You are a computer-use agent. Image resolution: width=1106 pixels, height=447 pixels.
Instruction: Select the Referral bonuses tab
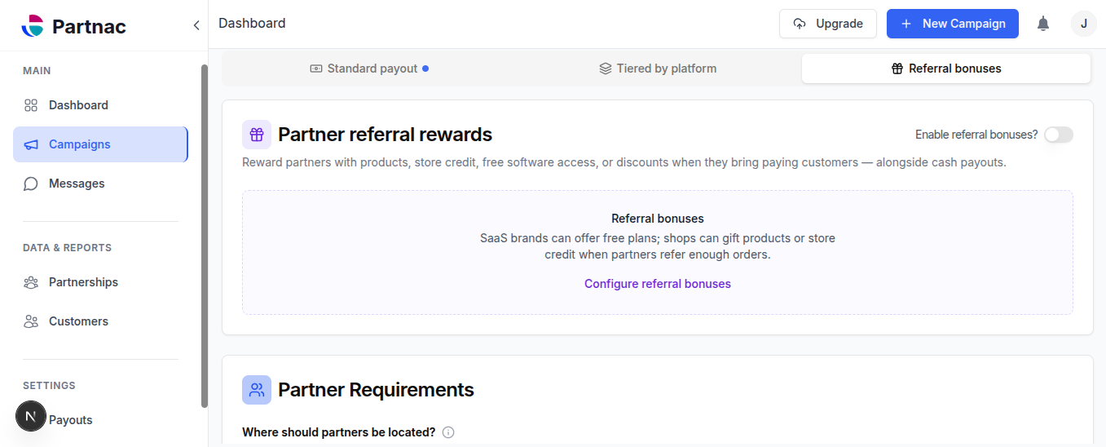(946, 69)
